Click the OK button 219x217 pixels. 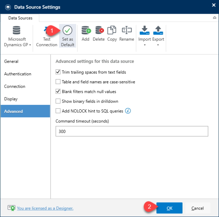pyautogui.click(x=169, y=208)
